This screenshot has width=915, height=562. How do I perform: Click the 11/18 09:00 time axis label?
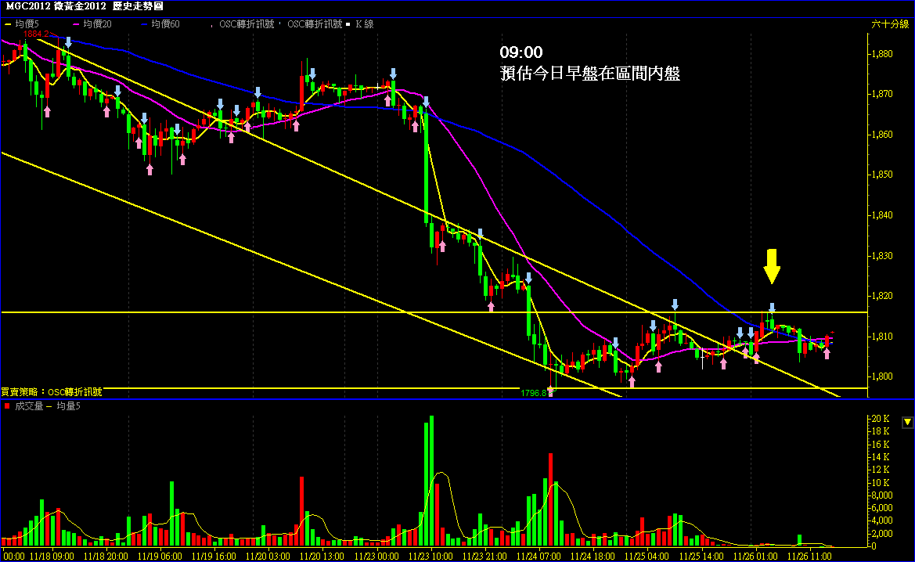point(52,557)
